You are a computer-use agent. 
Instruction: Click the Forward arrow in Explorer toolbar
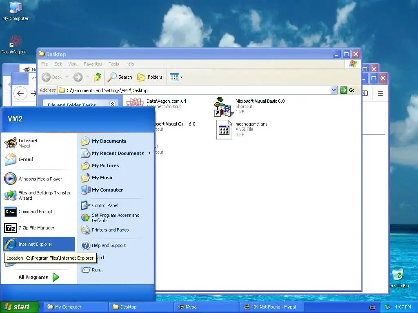(x=78, y=77)
